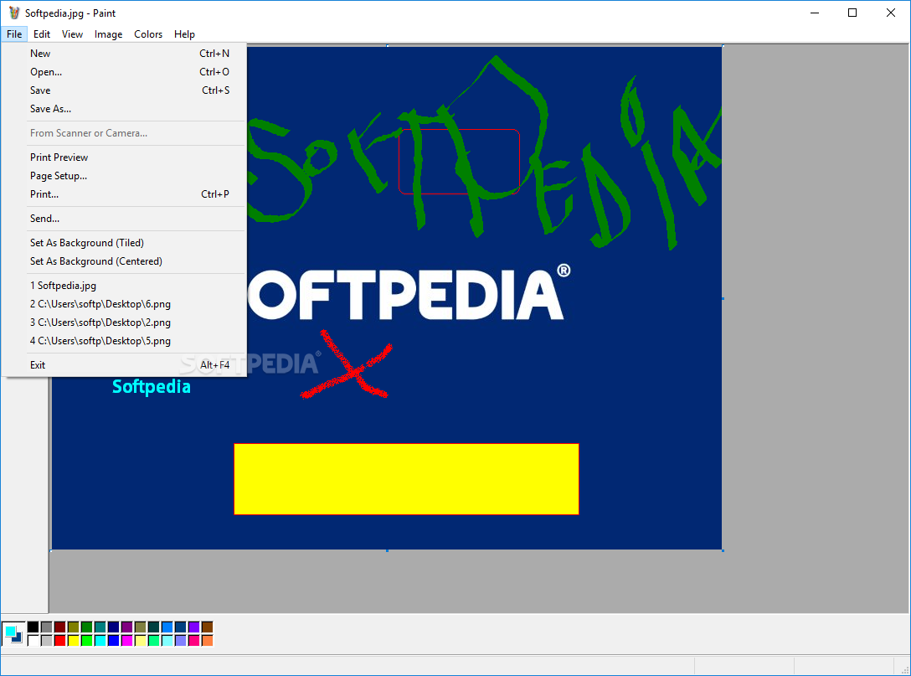The width and height of the screenshot is (911, 676).
Task: Open Page Setup... dialog
Action: [124, 176]
